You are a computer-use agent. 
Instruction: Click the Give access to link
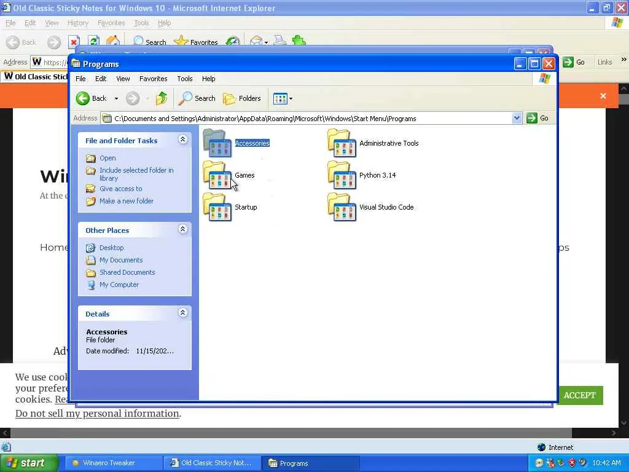pos(121,189)
